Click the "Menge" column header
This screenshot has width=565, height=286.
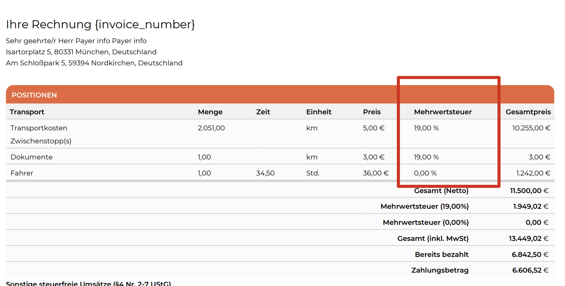pyautogui.click(x=210, y=112)
